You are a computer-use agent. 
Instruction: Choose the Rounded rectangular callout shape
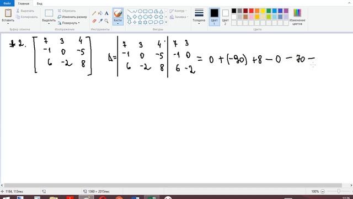[151, 22]
